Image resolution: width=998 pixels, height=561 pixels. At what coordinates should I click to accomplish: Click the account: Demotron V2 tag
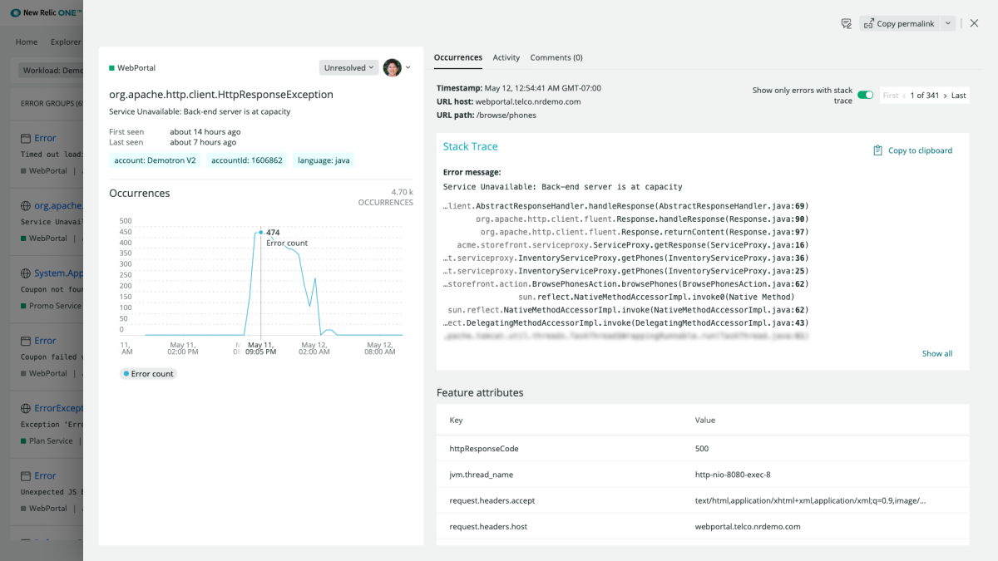(155, 160)
